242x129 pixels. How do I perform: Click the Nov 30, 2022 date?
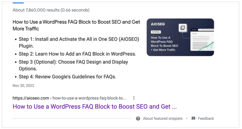coord(23,85)
